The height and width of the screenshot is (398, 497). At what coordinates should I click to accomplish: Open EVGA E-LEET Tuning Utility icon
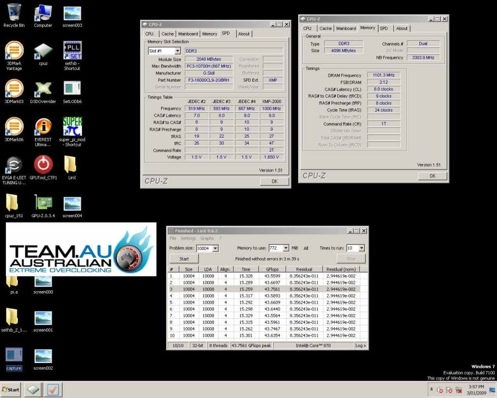14,170
